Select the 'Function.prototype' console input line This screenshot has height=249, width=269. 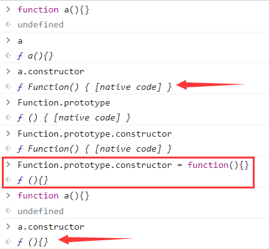pyautogui.click(x=64, y=103)
